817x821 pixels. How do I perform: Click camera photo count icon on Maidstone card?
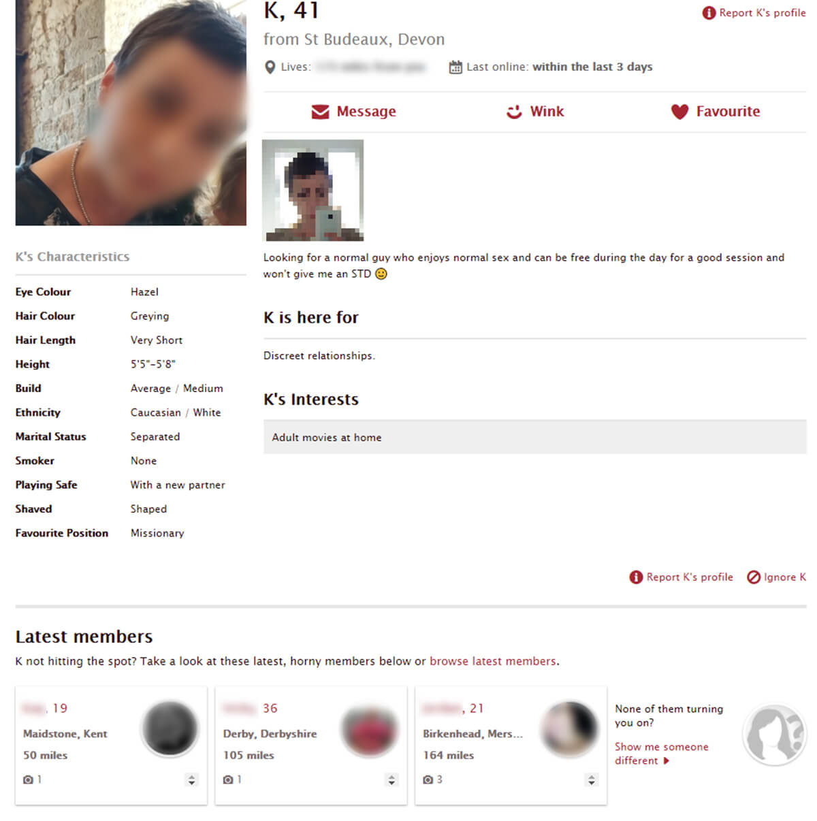point(28,779)
